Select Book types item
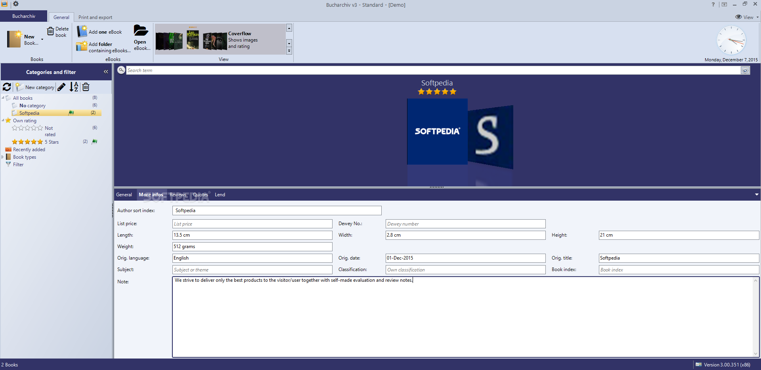This screenshot has width=761, height=370. click(x=25, y=157)
